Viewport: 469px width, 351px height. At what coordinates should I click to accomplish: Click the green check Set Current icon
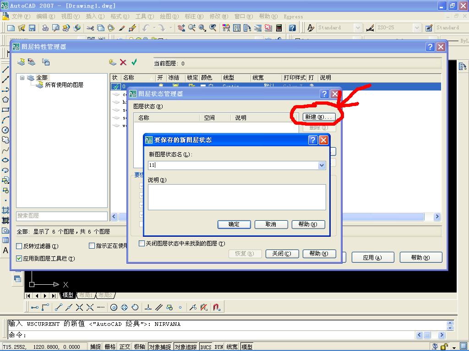(x=134, y=62)
